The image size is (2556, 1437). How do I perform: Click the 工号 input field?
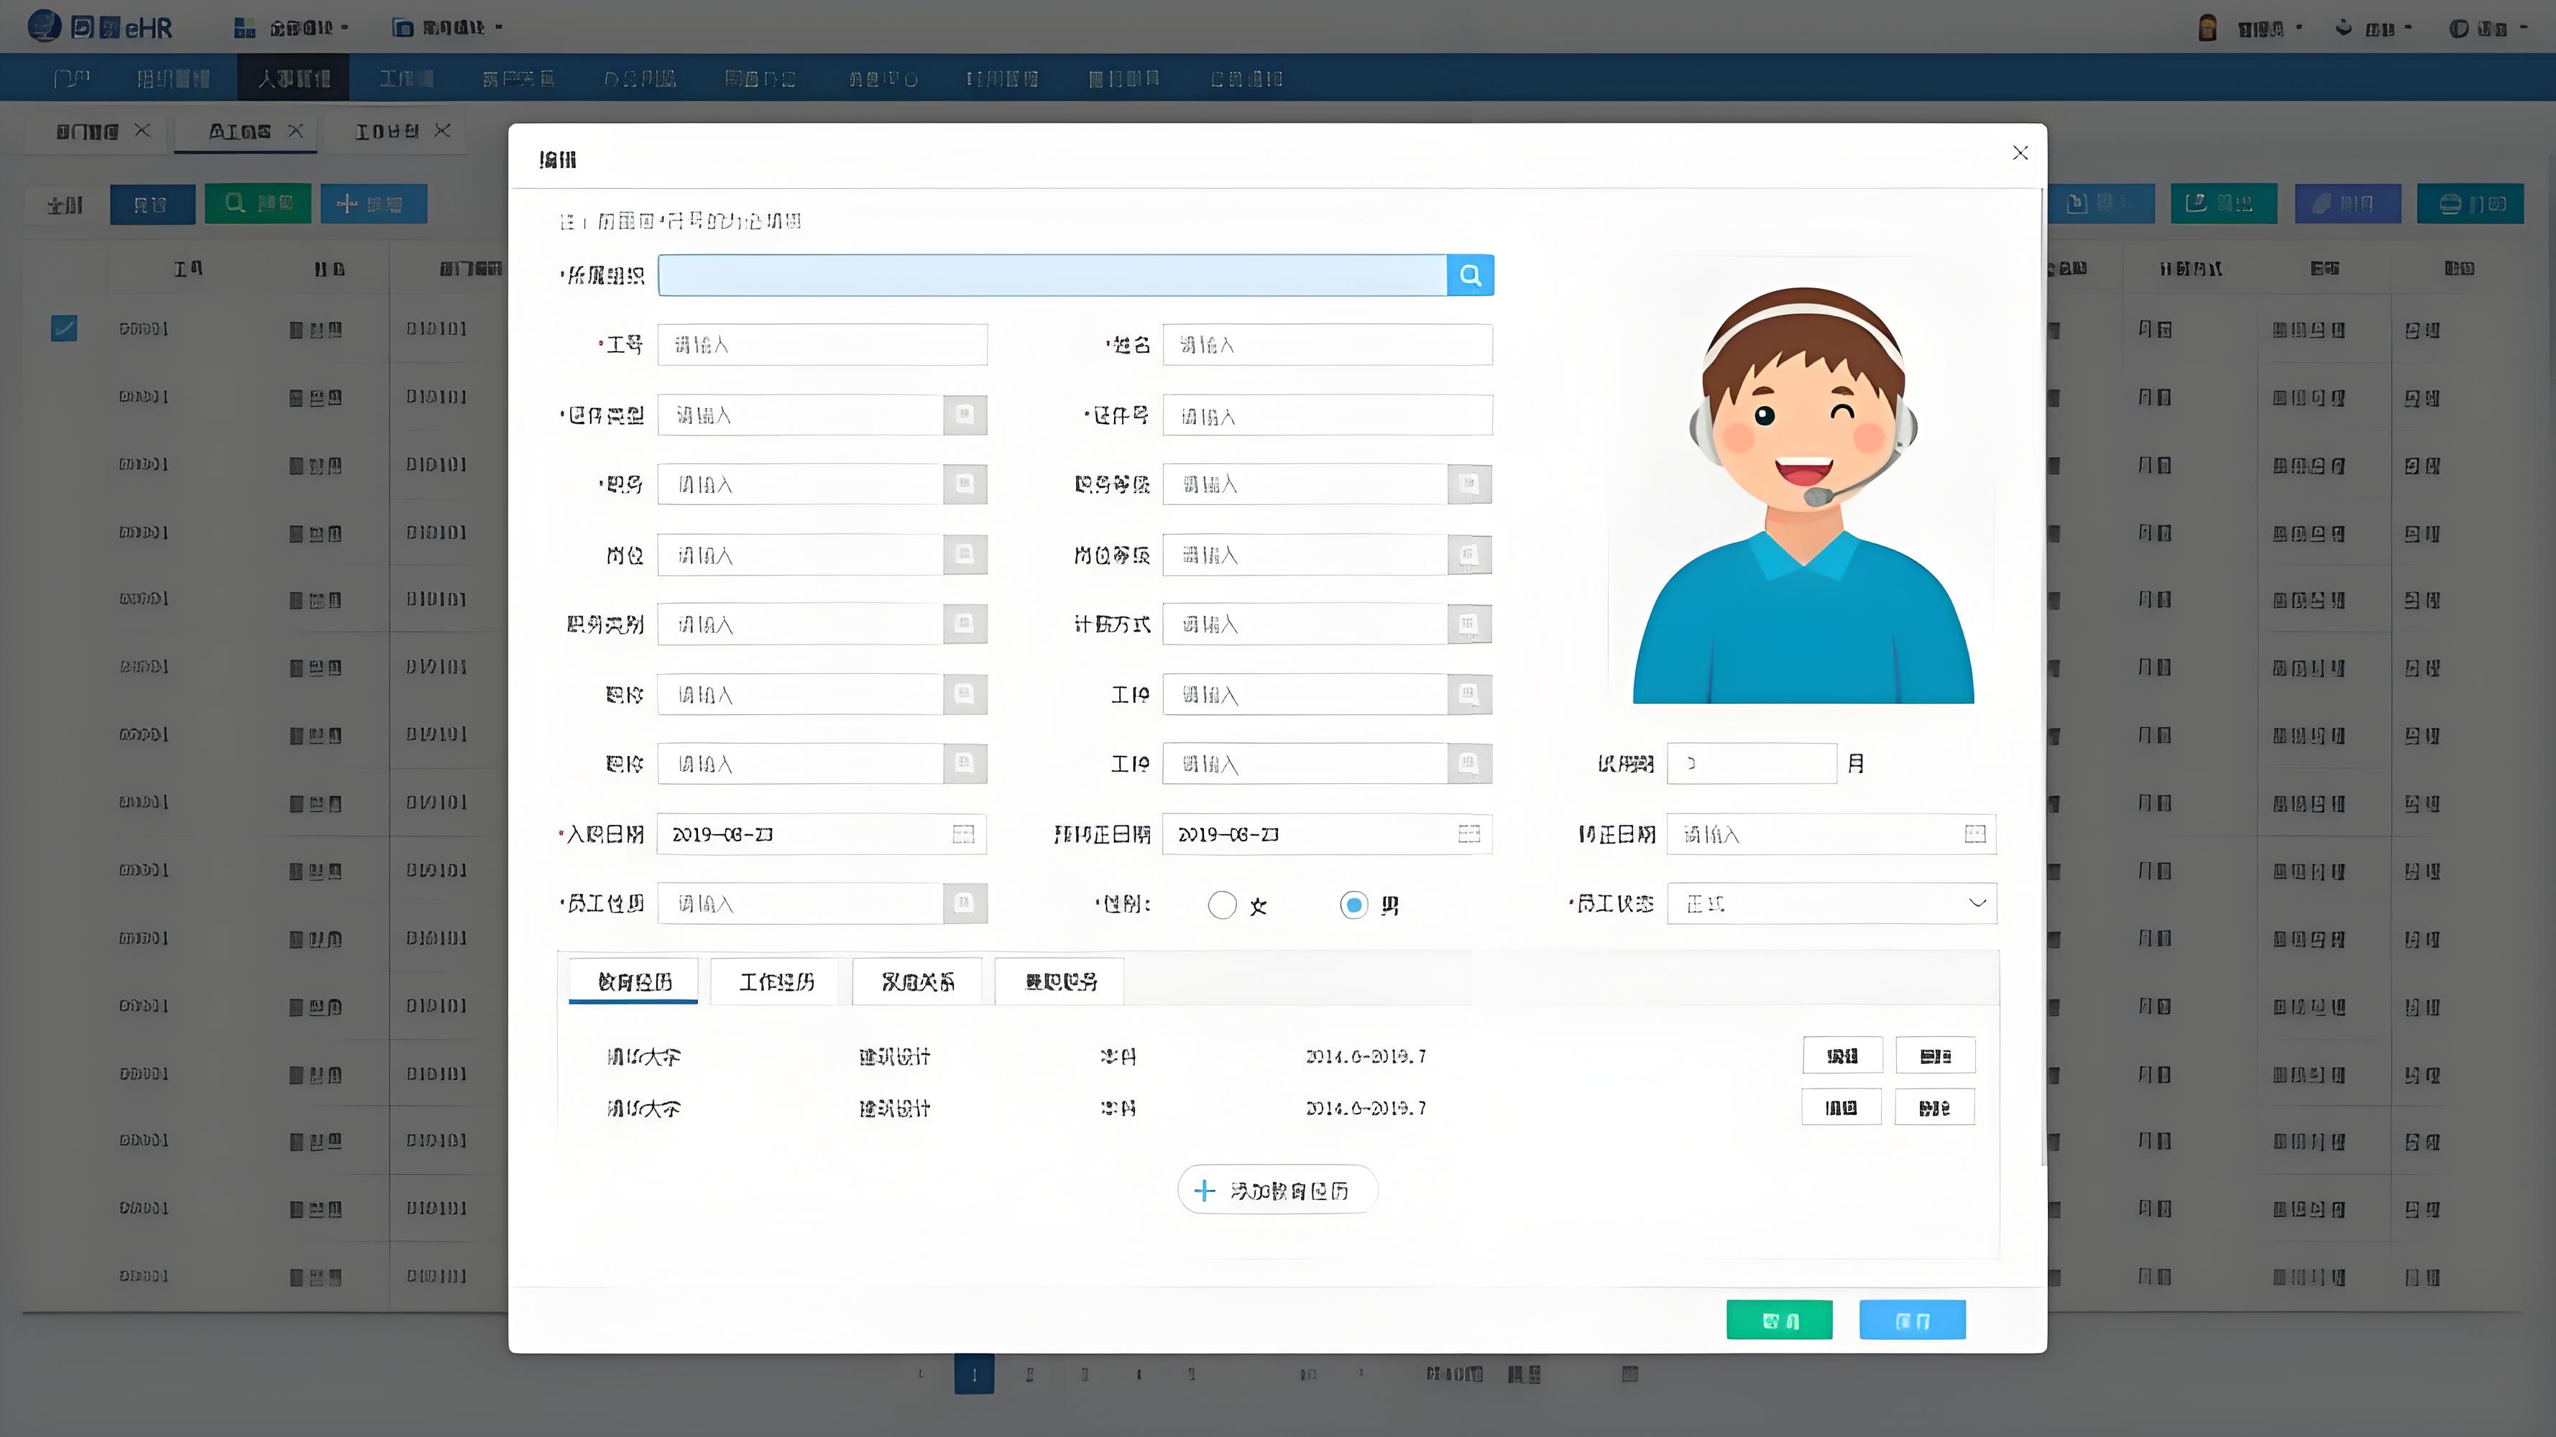(x=822, y=344)
